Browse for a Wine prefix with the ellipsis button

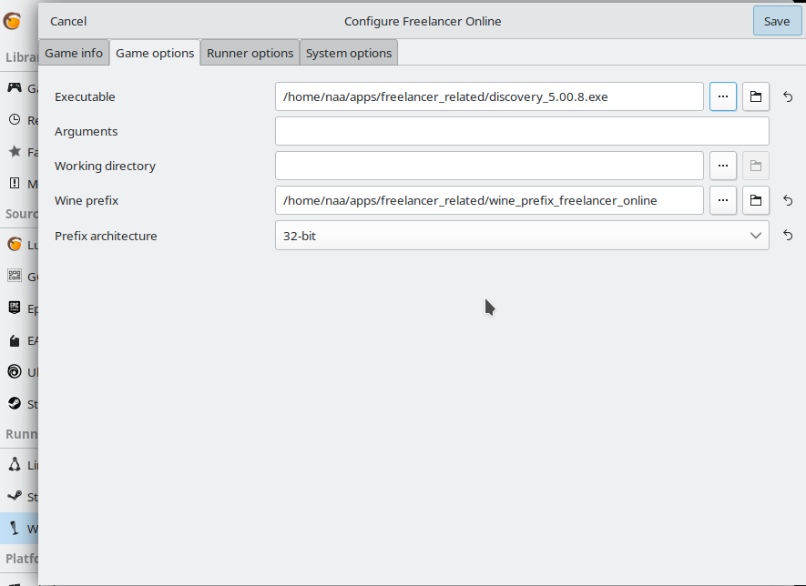pyautogui.click(x=723, y=200)
